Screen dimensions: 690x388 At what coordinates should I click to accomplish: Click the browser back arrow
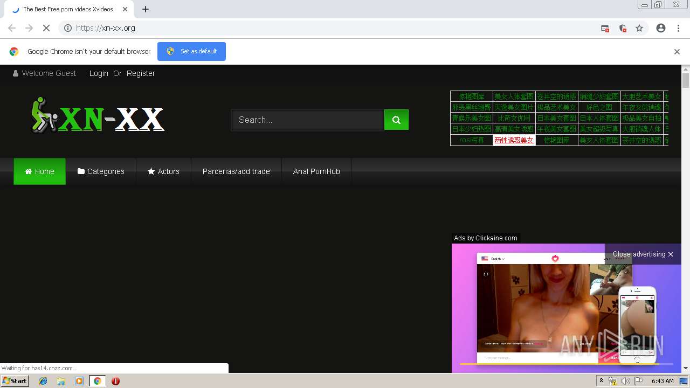tap(12, 28)
